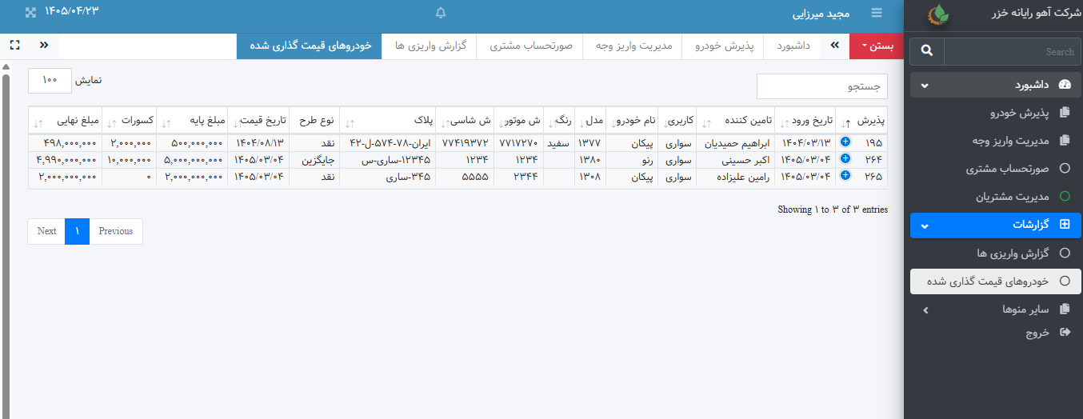Expand row 264 with the blue plus
The image size is (1083, 419).
pos(845,159)
